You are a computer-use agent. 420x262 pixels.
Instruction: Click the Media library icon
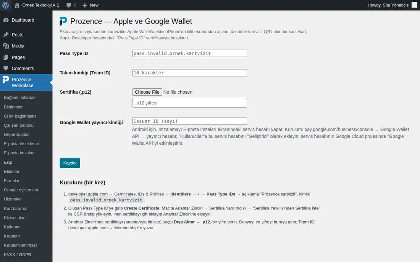[x=6, y=46]
